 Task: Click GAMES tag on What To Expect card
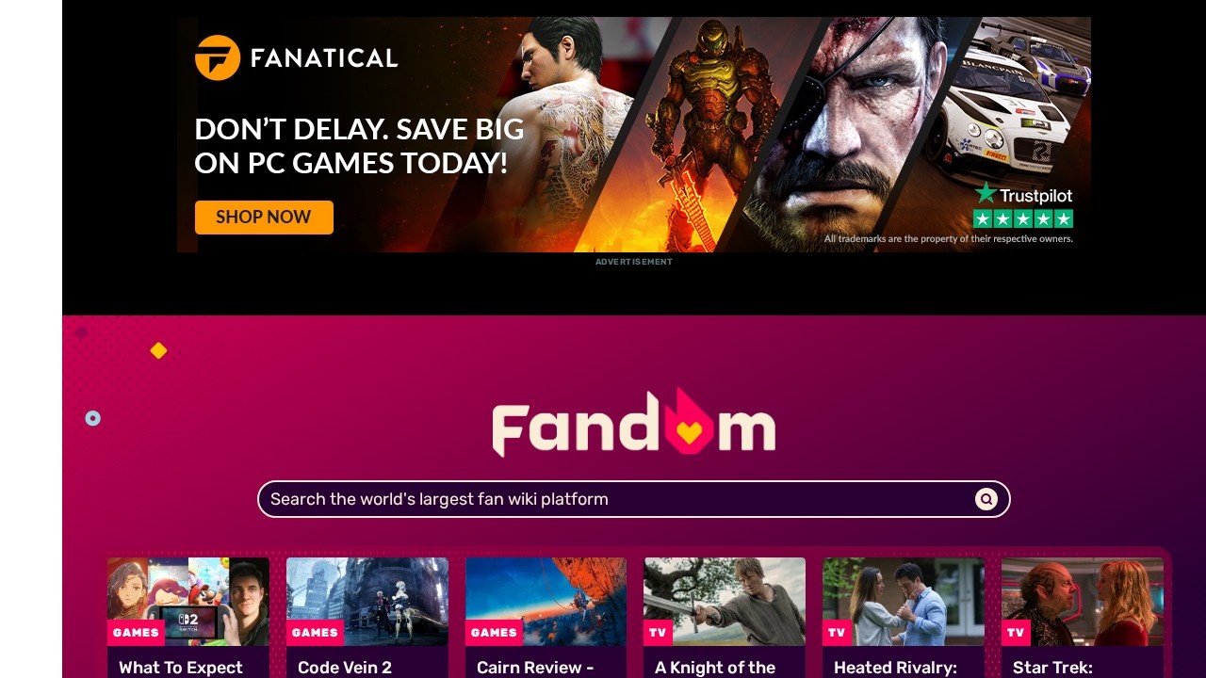tap(136, 633)
